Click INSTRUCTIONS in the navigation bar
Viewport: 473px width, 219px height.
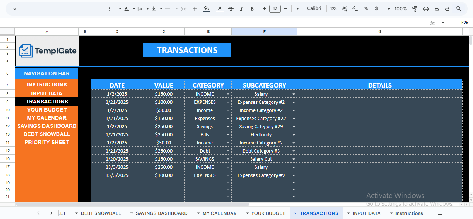coord(47,85)
